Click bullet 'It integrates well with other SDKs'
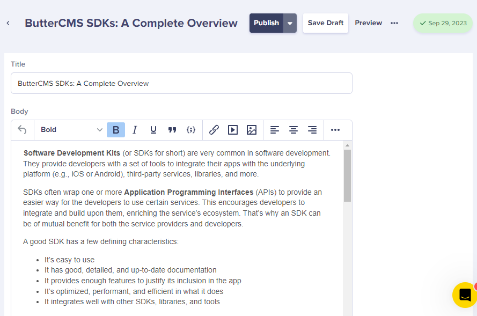477x316 pixels. [132, 302]
